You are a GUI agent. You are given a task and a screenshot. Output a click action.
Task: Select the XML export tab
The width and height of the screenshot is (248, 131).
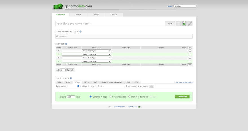click(136, 82)
